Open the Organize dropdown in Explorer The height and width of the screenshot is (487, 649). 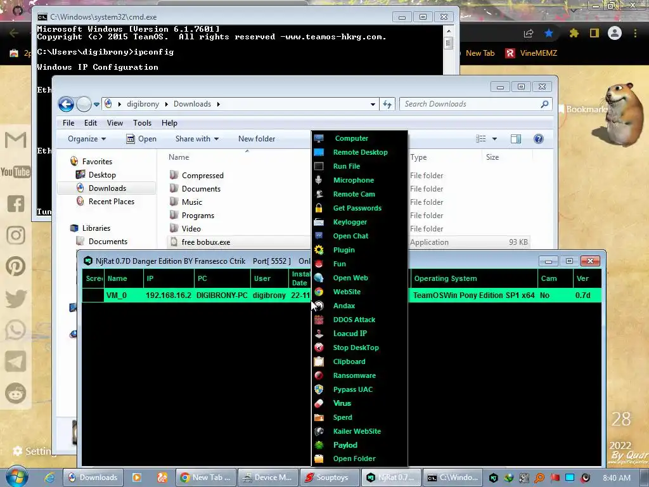[87, 139]
